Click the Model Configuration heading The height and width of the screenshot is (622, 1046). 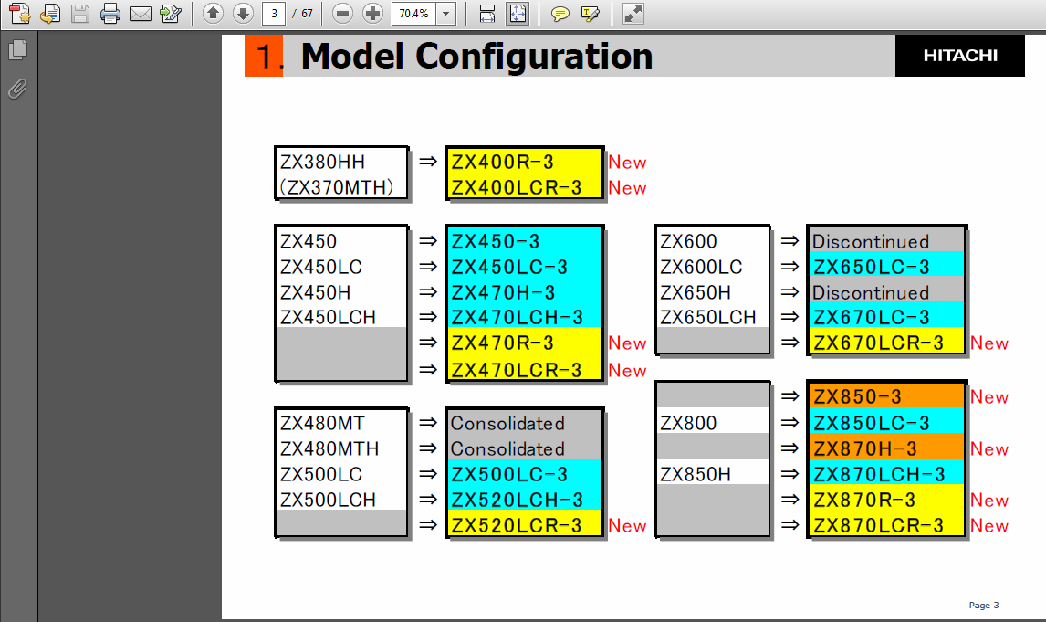click(477, 56)
